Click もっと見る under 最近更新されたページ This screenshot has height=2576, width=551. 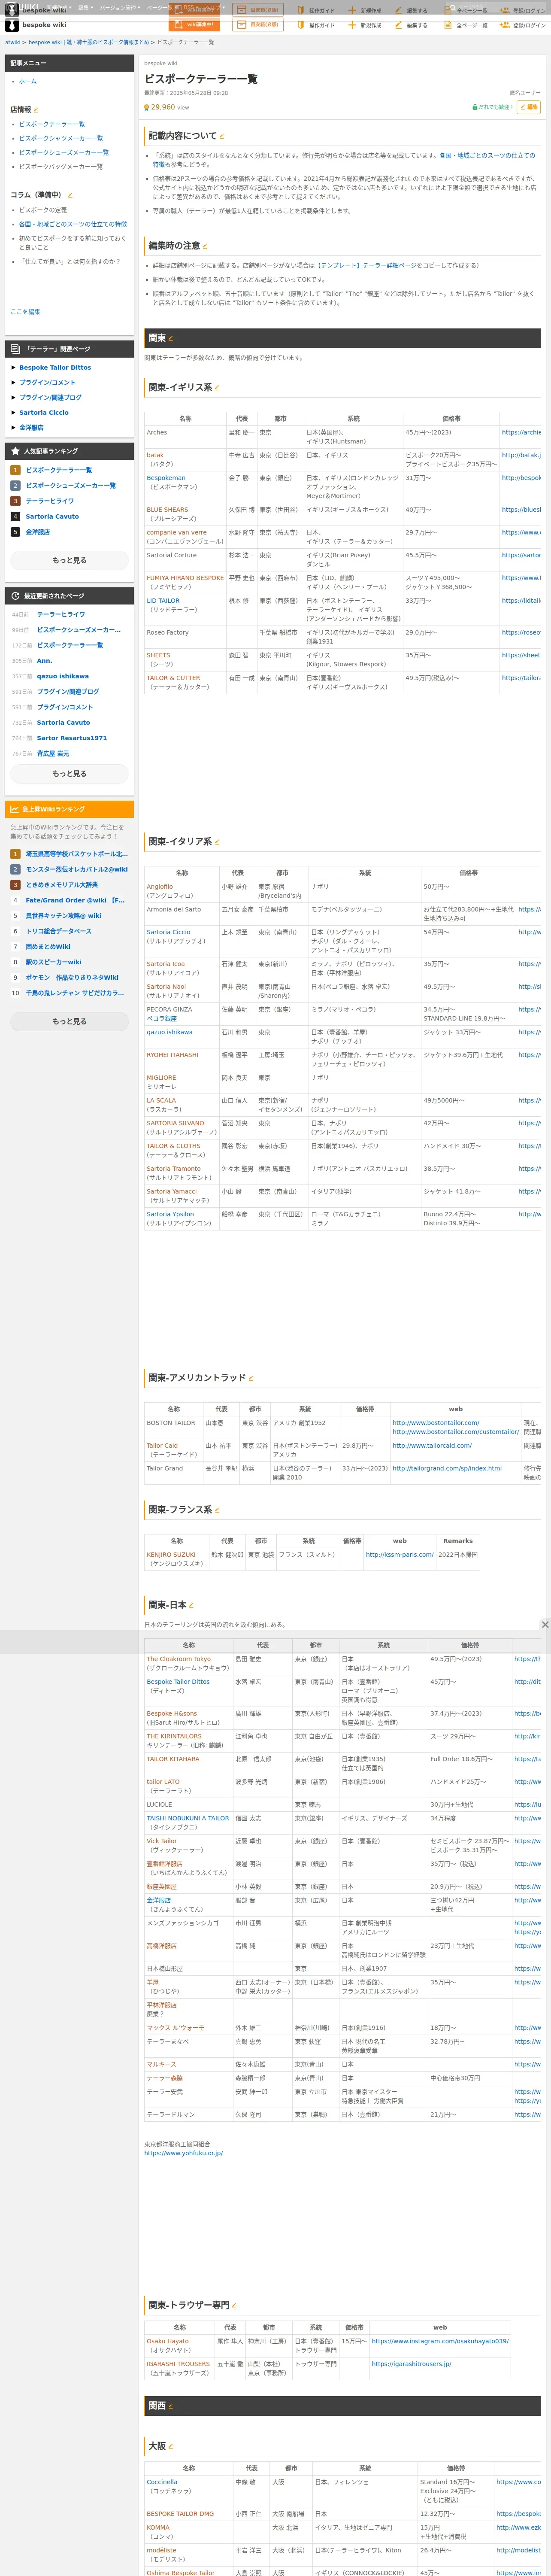pyautogui.click(x=69, y=774)
